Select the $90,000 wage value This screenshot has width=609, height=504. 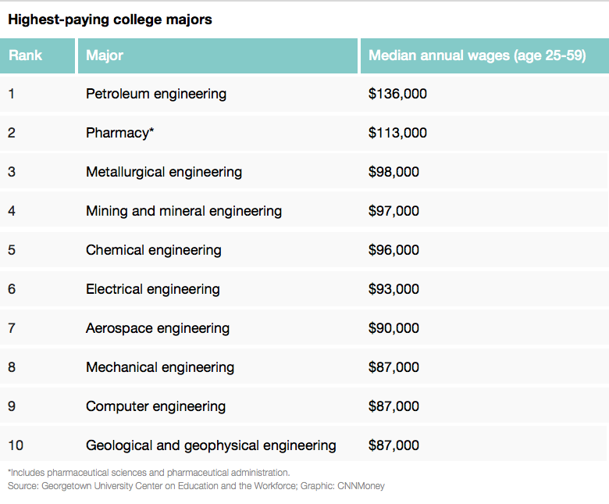click(394, 328)
